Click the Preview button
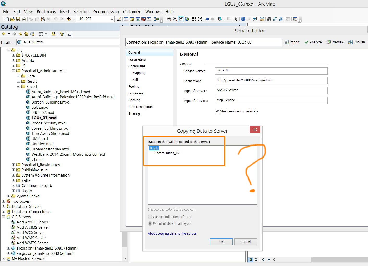Screen dimensions: 368x266 [x=335, y=42]
